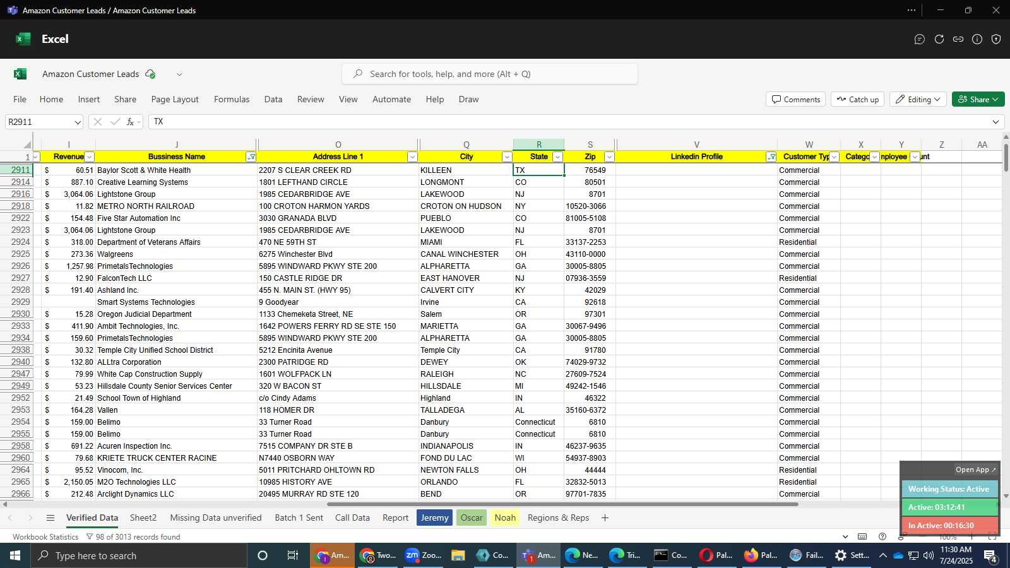Open the all sheets list icon
Screen dimensions: 1010x568
tap(50, 518)
